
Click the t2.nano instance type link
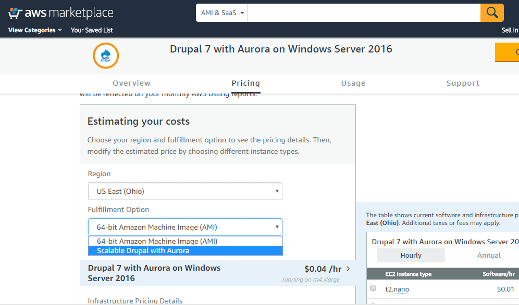click(397, 289)
